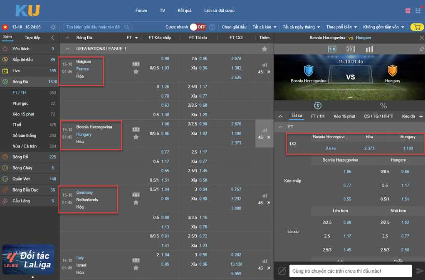425x280 pixels.
Task: Show the field scoreboard view in match panel
Action: (350, 49)
